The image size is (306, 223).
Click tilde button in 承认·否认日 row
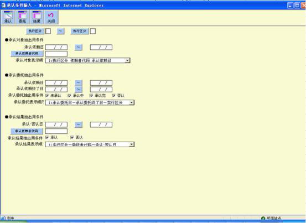click(79, 125)
